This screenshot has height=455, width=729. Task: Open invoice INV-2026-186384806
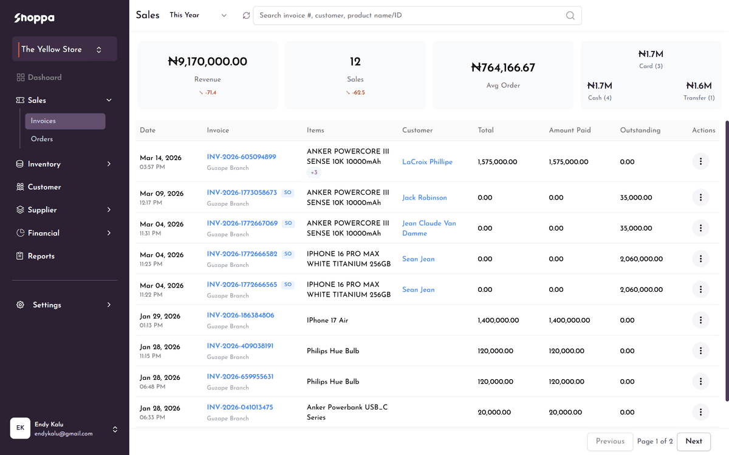coord(239,315)
